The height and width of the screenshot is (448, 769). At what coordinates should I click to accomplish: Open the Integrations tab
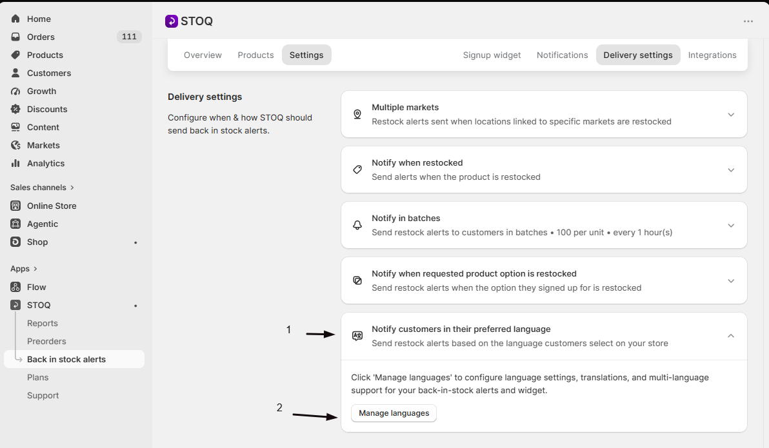tap(712, 55)
